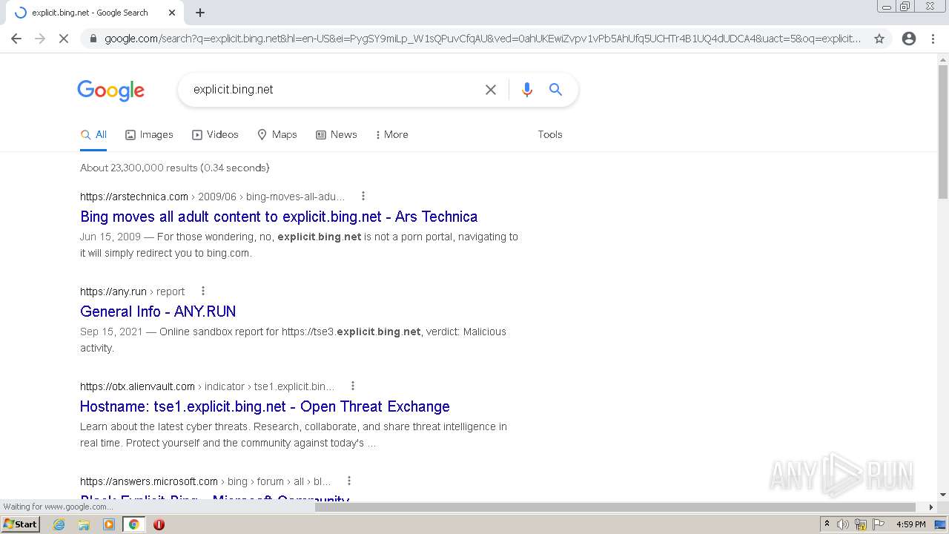Open Bing moves all adult content article
The image size is (949, 534).
[x=279, y=217]
